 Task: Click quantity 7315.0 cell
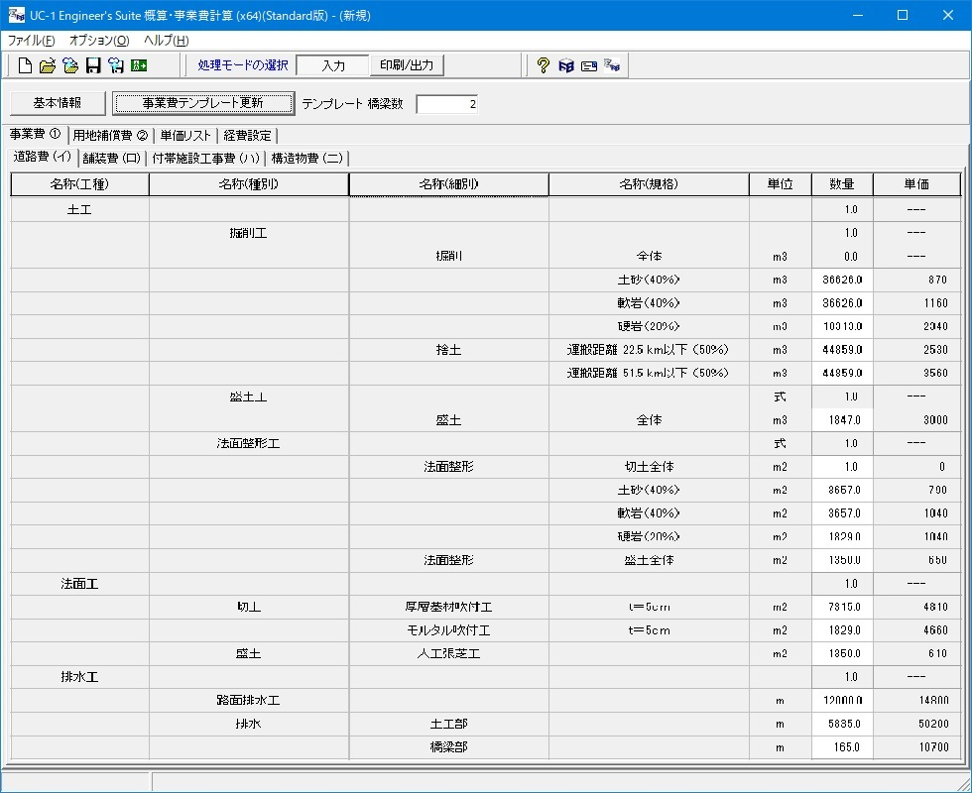[842, 607]
